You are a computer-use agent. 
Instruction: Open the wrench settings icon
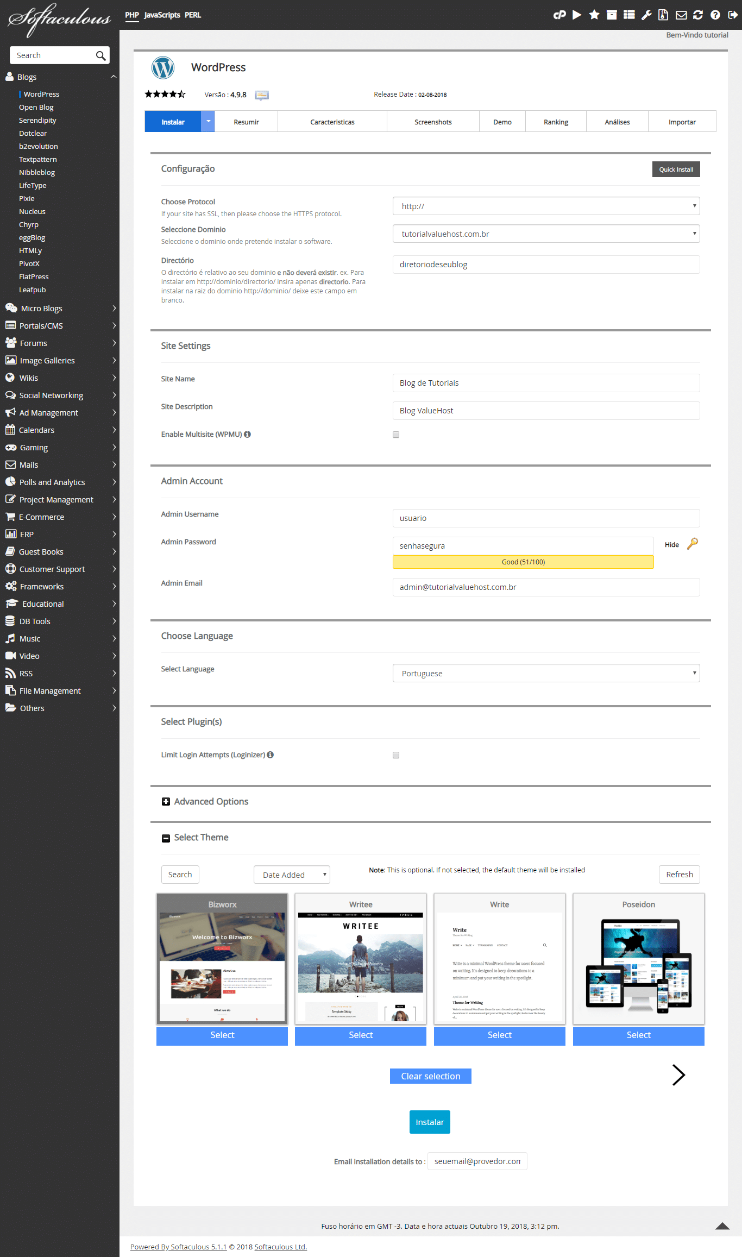tap(646, 15)
